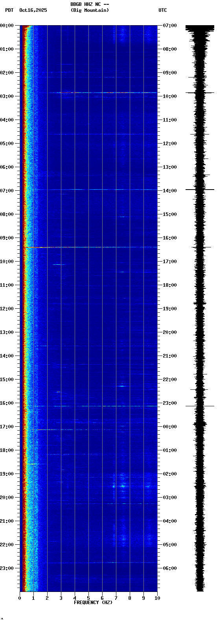Viewport: 217px width, 623px height.
Task: Click the '22:00' PDT axis label
Action: (7, 545)
